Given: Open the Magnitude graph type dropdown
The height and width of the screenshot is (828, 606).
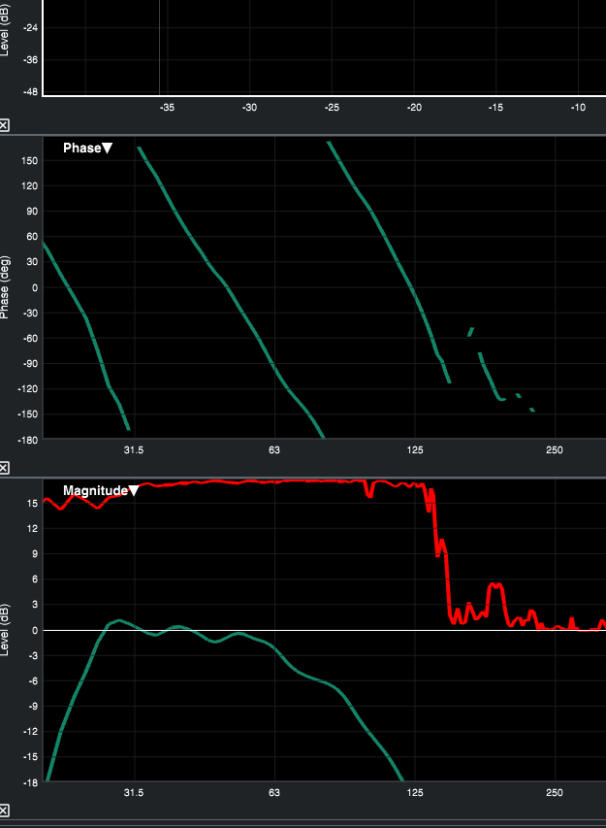Looking at the screenshot, I should (x=101, y=490).
